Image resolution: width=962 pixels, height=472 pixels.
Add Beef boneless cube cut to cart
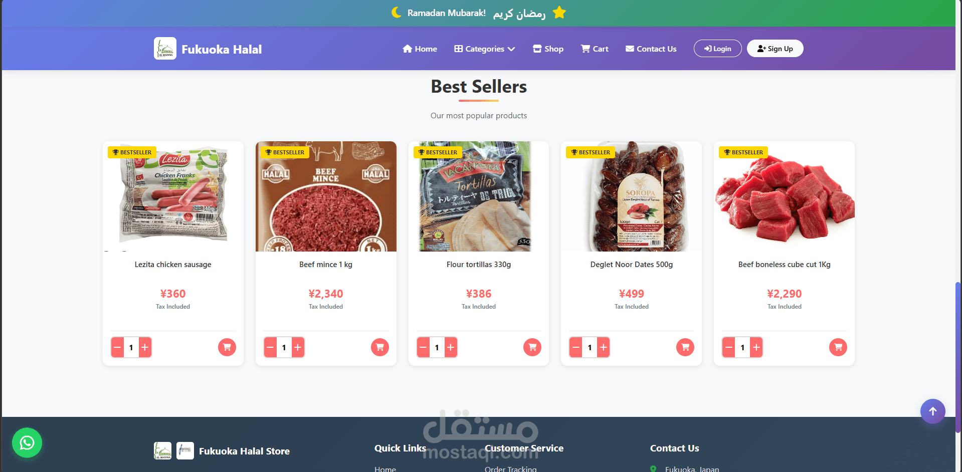pos(838,347)
